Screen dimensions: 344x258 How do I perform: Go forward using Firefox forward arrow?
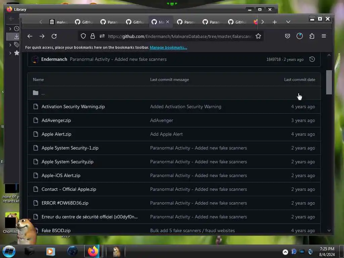coord(42,36)
